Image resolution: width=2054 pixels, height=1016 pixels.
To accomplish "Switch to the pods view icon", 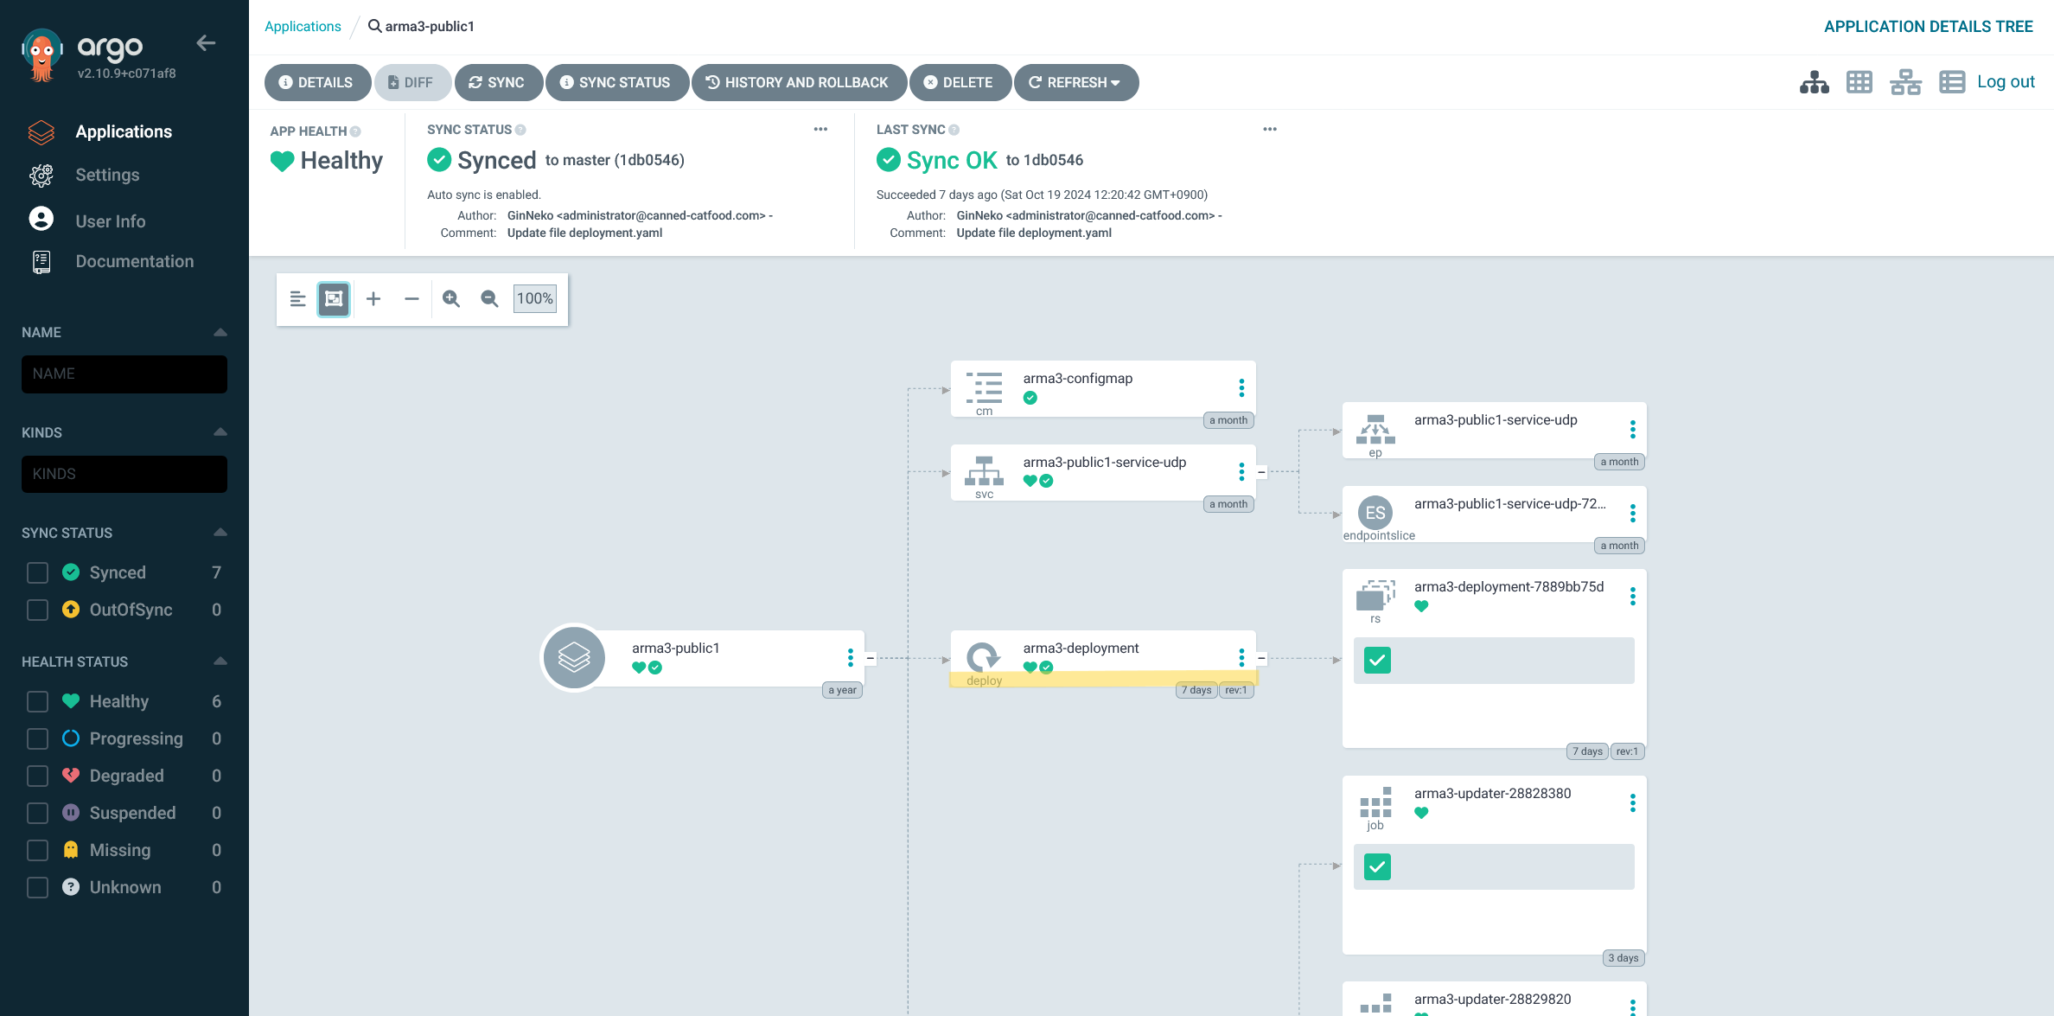I will pyautogui.click(x=1859, y=82).
